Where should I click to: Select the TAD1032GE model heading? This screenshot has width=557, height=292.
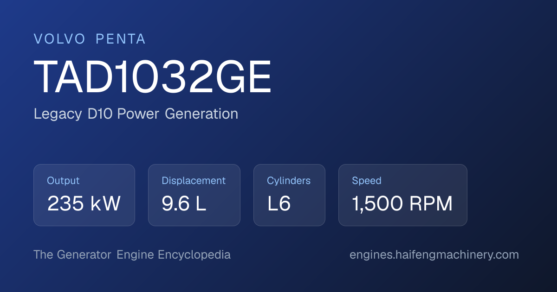153,77
